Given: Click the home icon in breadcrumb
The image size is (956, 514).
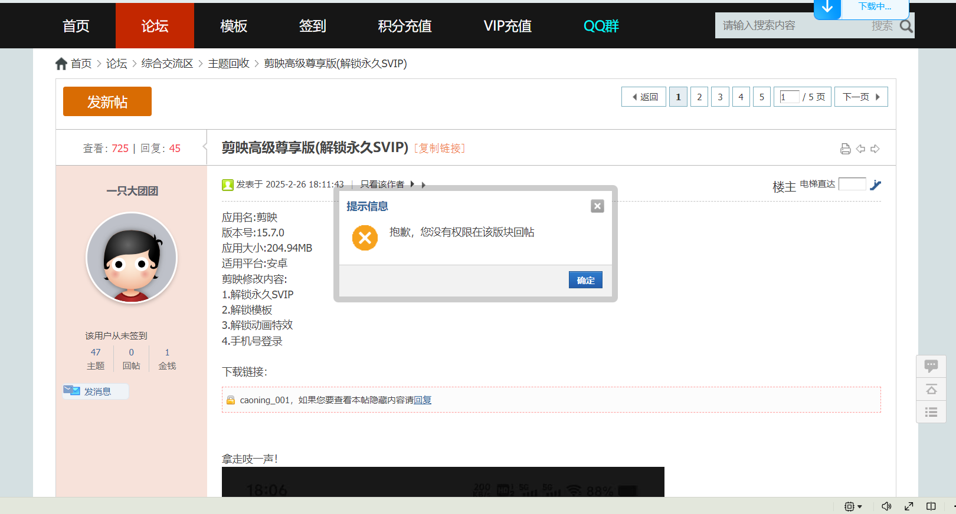Looking at the screenshot, I should tap(61, 64).
